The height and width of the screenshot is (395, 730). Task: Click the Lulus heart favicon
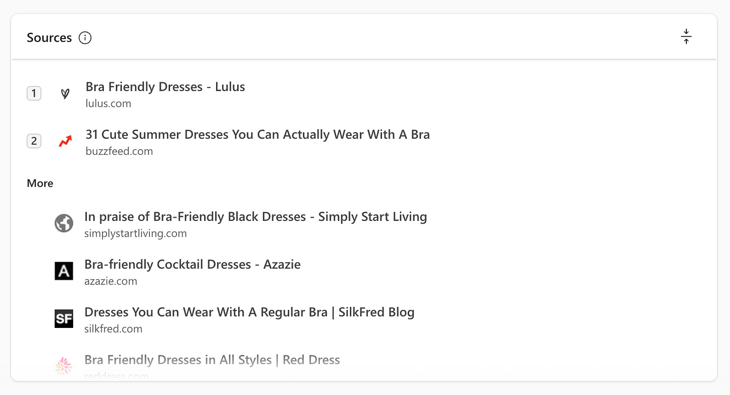click(65, 94)
